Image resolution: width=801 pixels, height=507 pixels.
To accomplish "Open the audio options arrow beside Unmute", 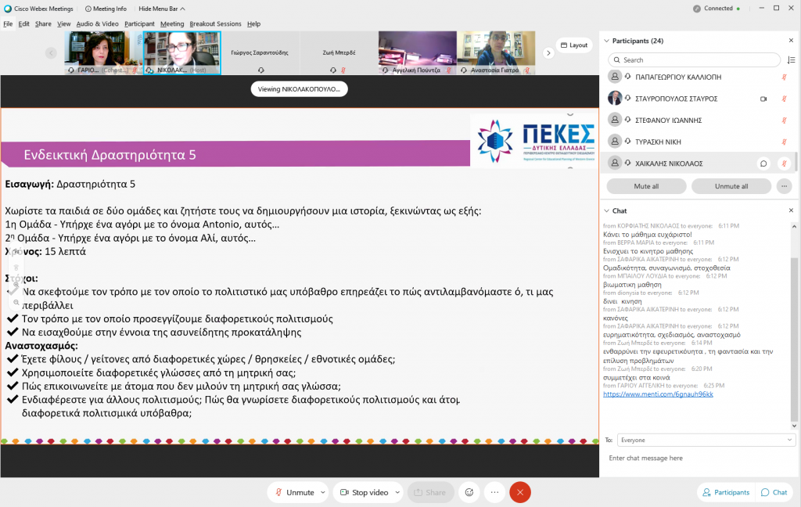I will [x=322, y=492].
